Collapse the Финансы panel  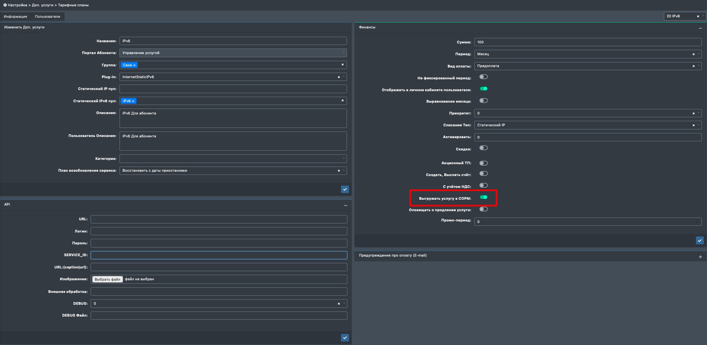(700, 28)
